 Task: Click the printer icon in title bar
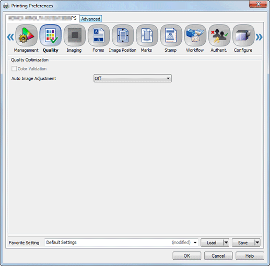pos(6,6)
